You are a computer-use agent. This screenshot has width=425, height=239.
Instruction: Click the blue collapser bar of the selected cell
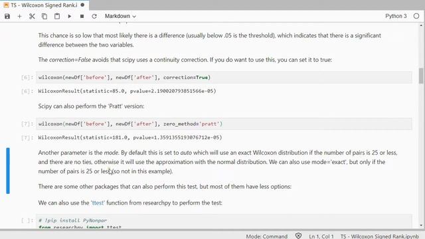[x=8, y=171]
